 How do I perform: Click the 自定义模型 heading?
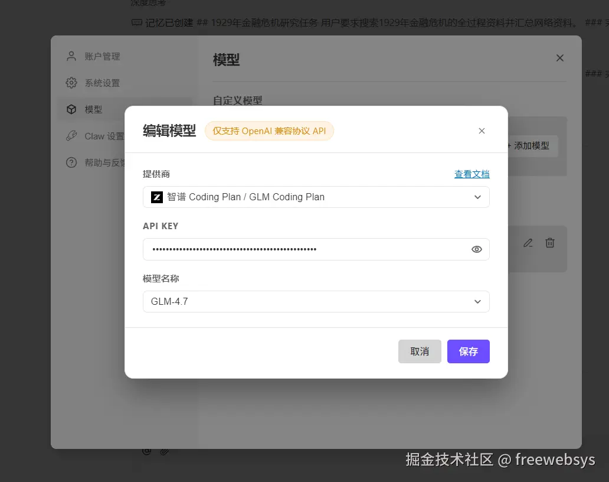[x=237, y=100]
